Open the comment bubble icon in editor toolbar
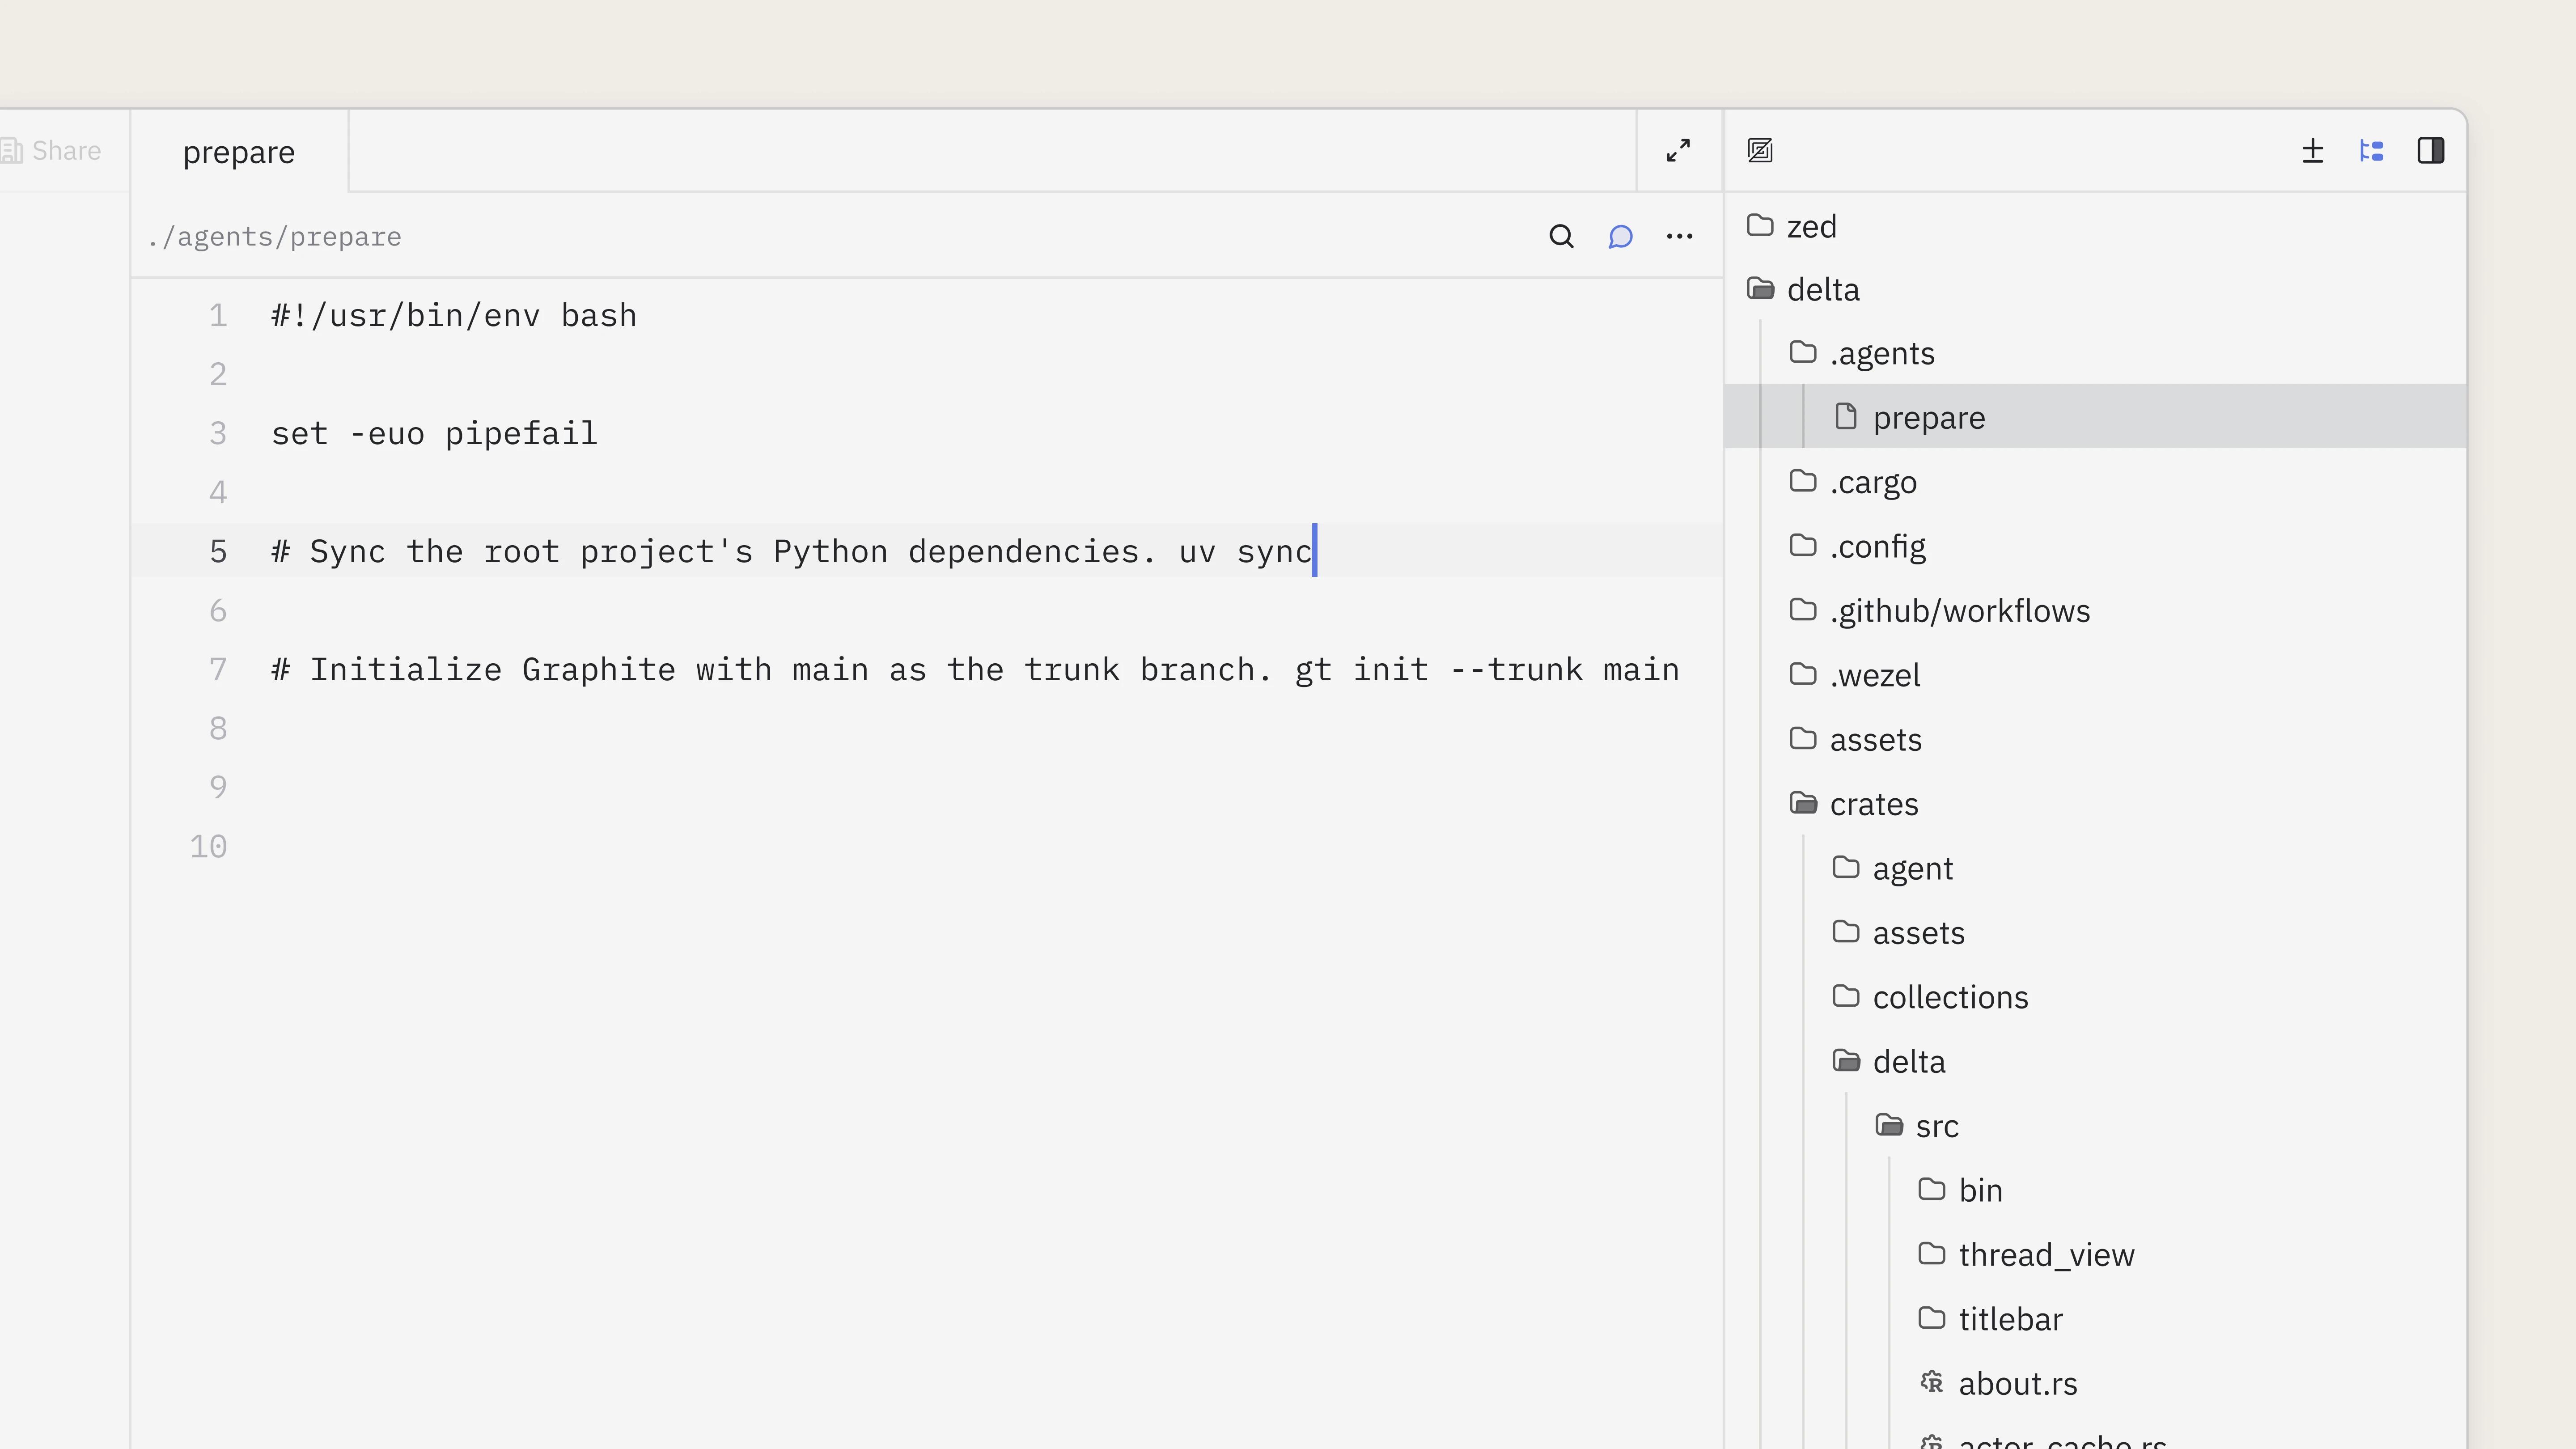The width and height of the screenshot is (2576, 1449). point(1620,237)
